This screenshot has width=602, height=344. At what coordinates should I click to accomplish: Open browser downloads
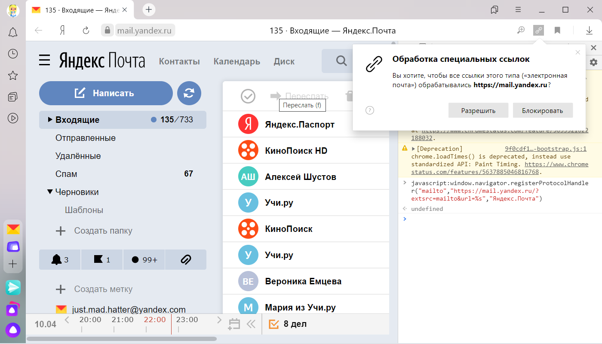point(589,30)
